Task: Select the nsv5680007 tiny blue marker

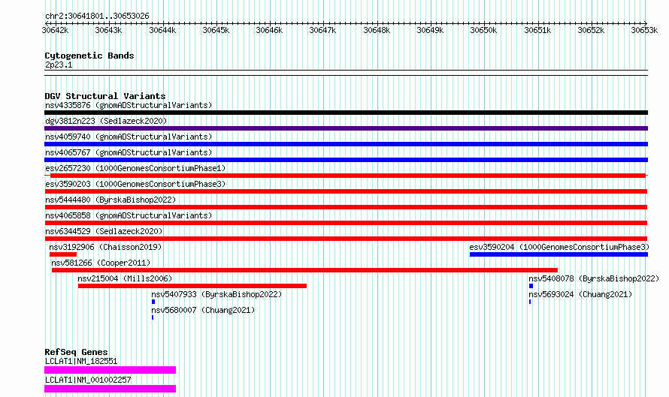Action: [153, 317]
